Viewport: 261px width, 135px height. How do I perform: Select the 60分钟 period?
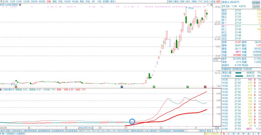42,1
